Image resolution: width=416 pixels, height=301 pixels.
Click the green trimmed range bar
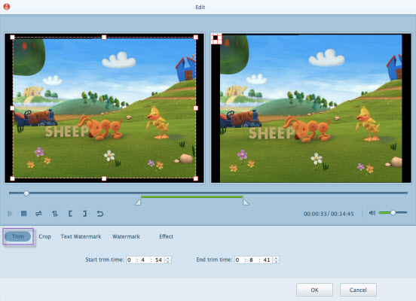point(192,197)
